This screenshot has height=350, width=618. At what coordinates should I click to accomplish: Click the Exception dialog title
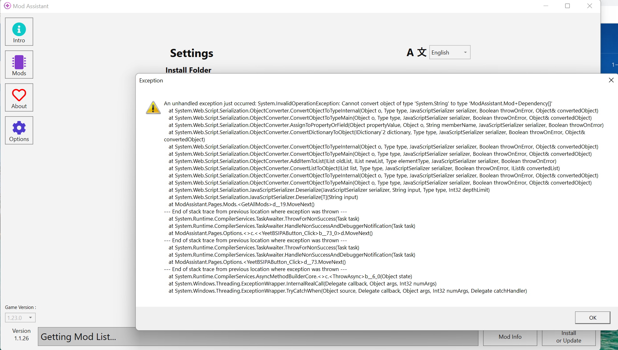(151, 81)
